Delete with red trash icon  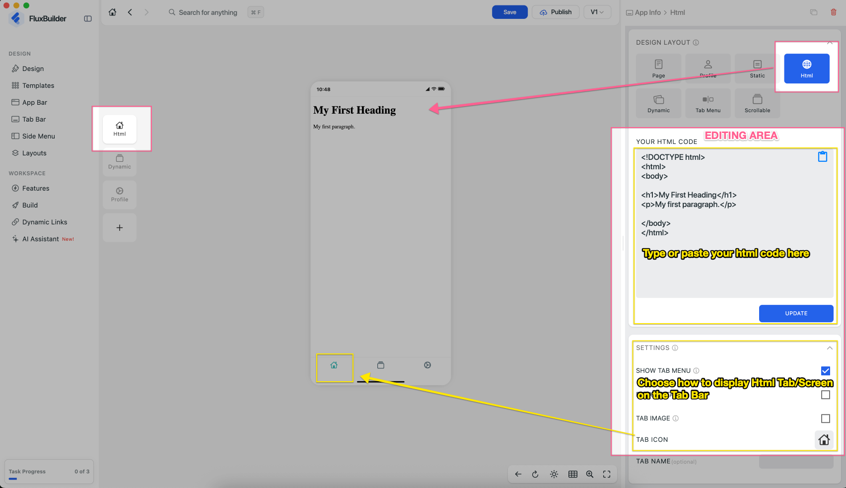[x=834, y=12]
